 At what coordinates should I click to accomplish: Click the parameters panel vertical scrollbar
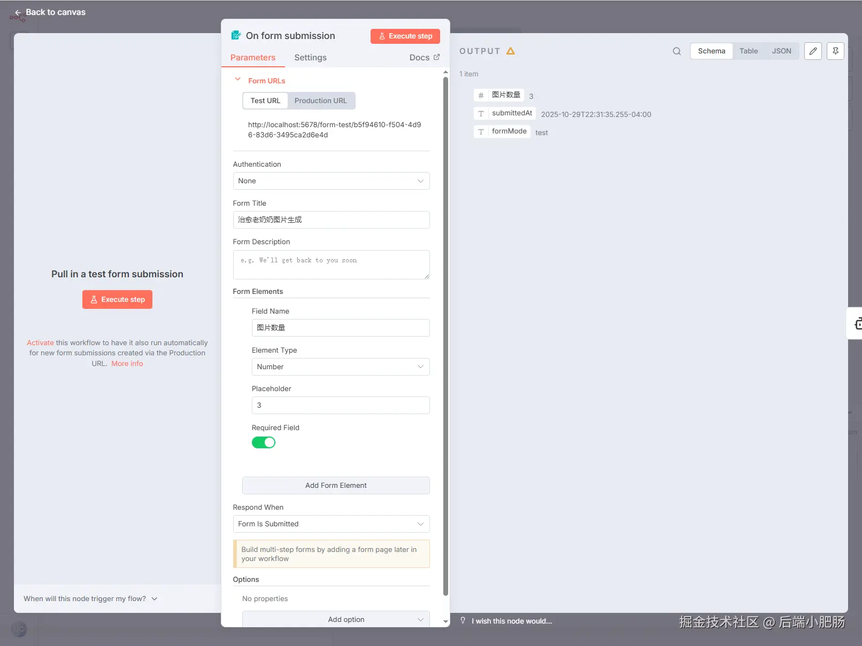(445, 336)
